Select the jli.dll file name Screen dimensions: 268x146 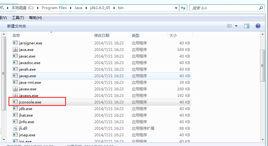(x=23, y=128)
